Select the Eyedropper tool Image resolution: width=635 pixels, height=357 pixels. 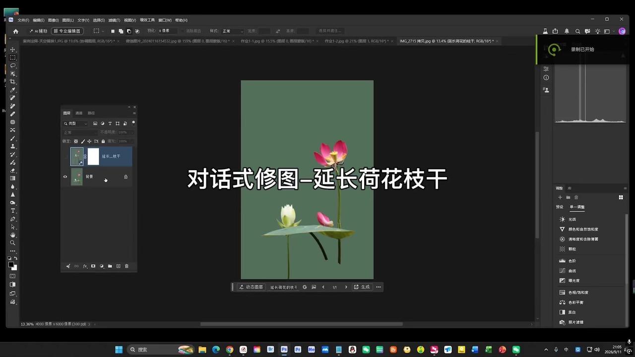(13, 90)
